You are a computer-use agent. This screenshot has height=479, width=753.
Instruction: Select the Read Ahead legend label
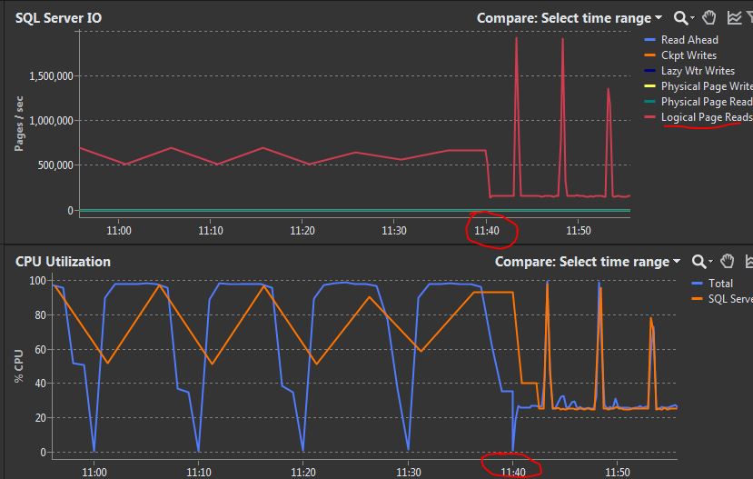click(x=689, y=40)
